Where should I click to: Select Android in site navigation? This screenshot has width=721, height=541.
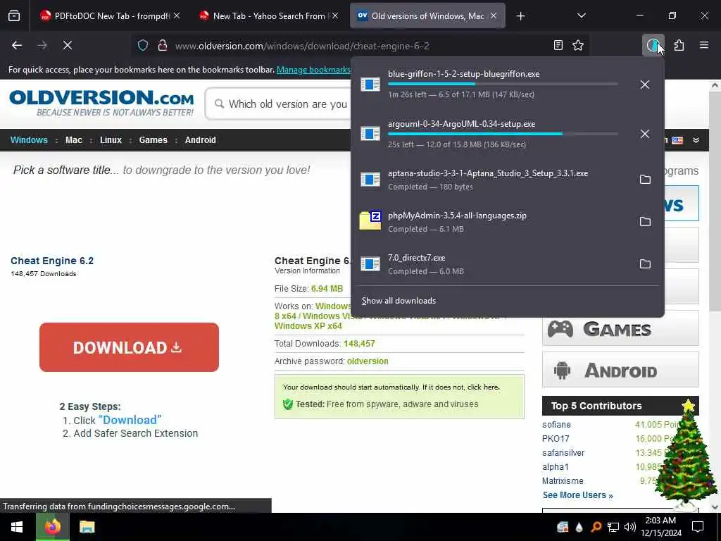click(x=200, y=140)
